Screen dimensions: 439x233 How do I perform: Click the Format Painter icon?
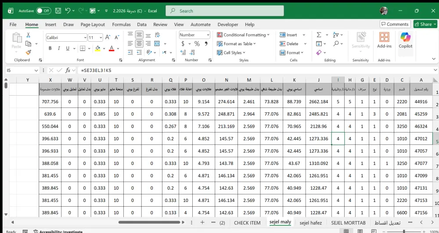29,52
